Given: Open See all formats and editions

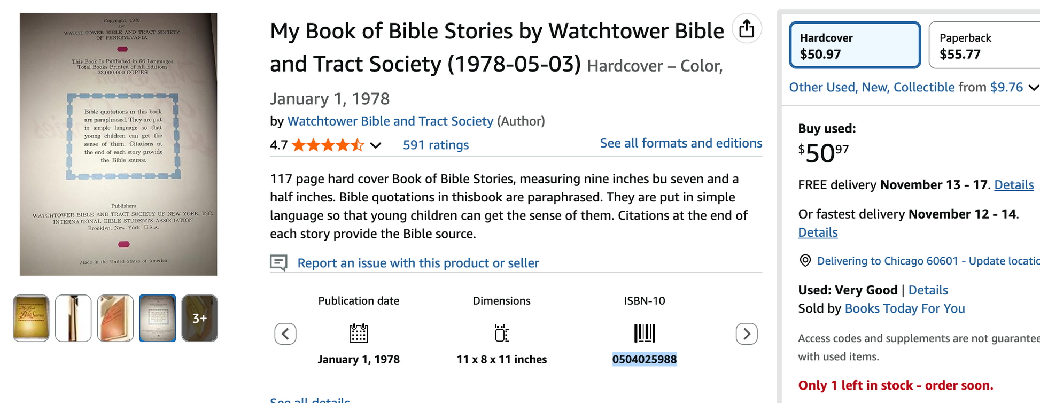Looking at the screenshot, I should pyautogui.click(x=680, y=143).
